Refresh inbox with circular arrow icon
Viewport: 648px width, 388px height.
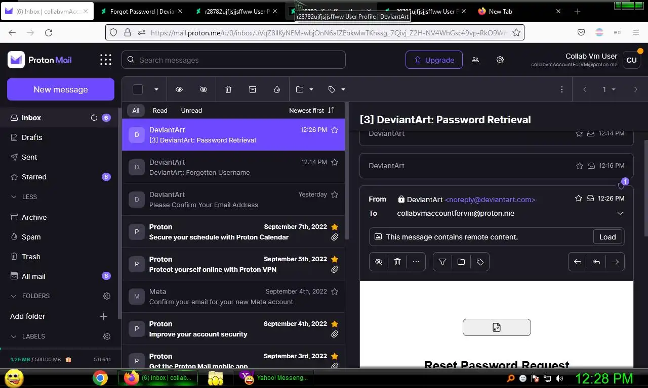click(x=94, y=118)
